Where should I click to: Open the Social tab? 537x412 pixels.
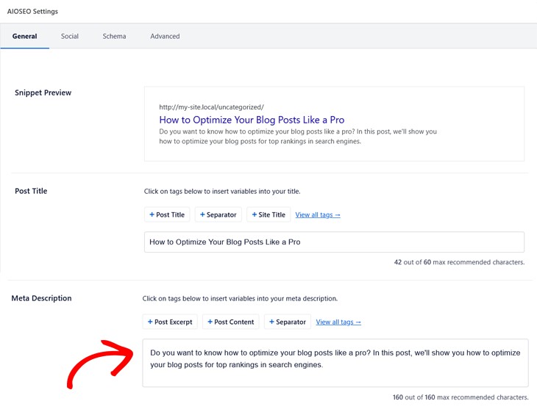click(x=70, y=36)
